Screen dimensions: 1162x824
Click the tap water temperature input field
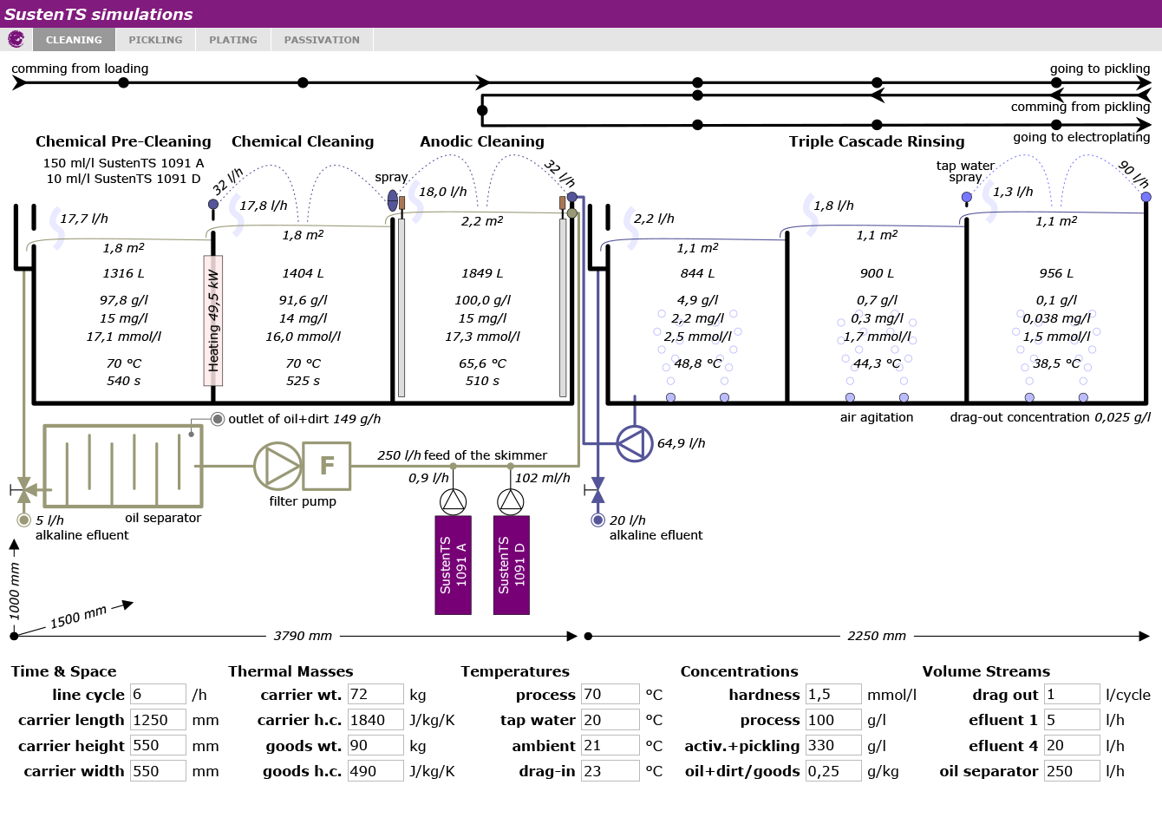[x=610, y=720]
